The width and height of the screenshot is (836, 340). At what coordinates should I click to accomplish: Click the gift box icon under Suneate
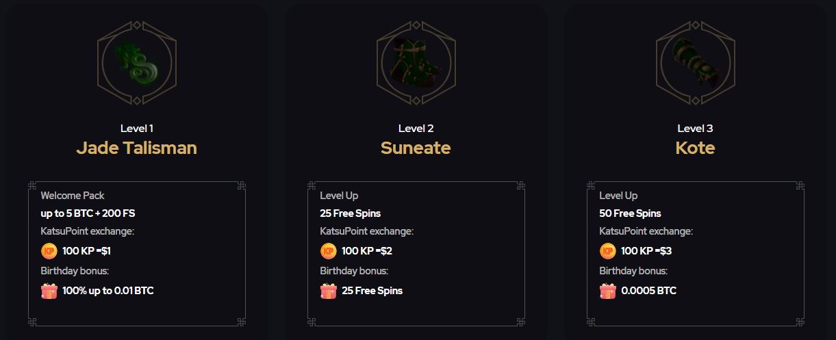(x=329, y=291)
